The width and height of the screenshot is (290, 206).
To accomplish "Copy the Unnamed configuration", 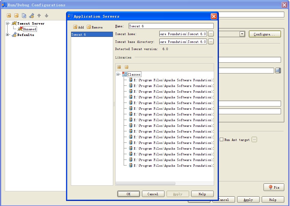I will (x=24, y=15).
